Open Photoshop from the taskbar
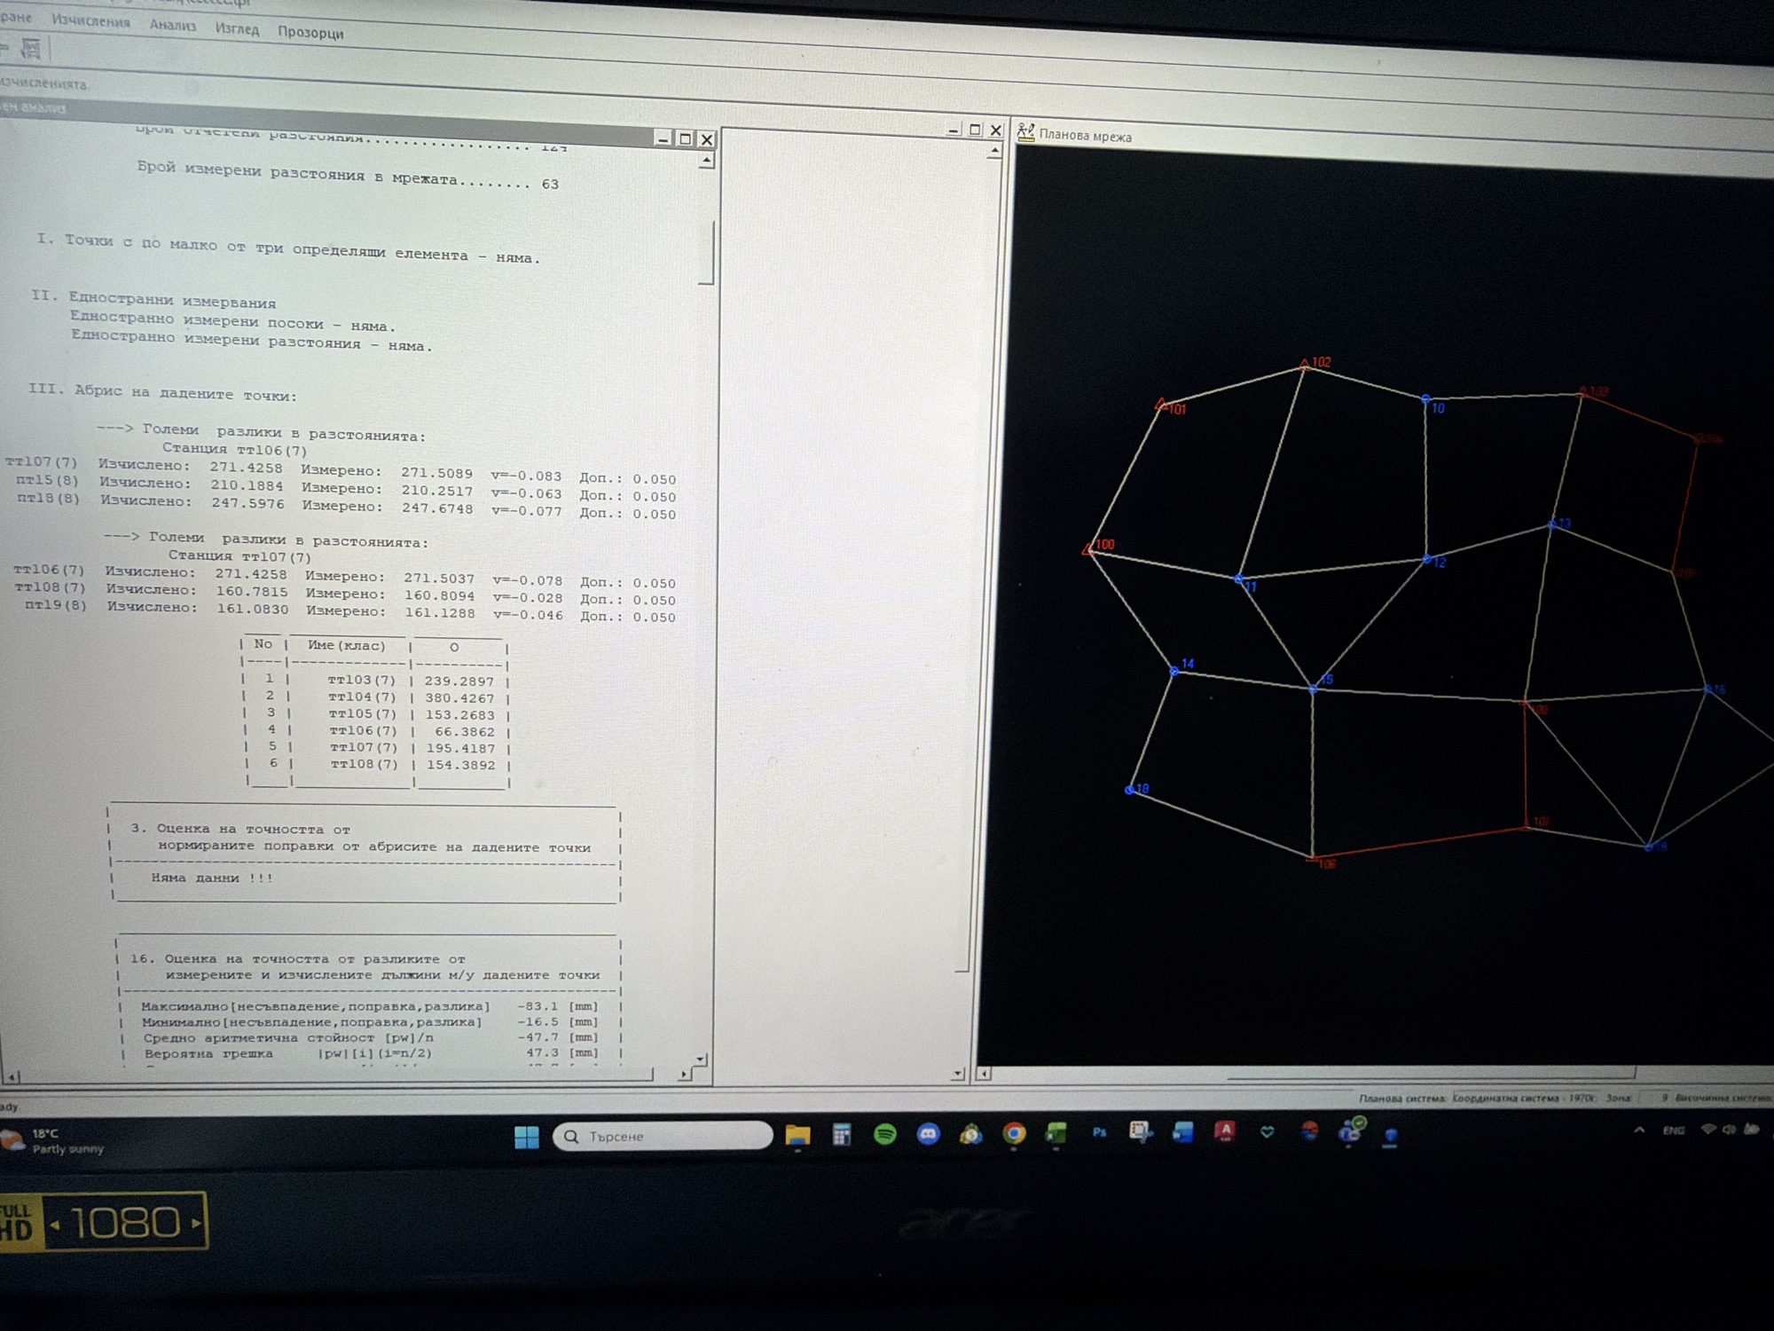This screenshot has height=1331, width=1774. (1099, 1132)
